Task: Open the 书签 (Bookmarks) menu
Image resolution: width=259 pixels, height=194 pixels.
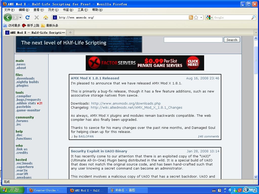Action: pyautogui.click(x=68, y=10)
